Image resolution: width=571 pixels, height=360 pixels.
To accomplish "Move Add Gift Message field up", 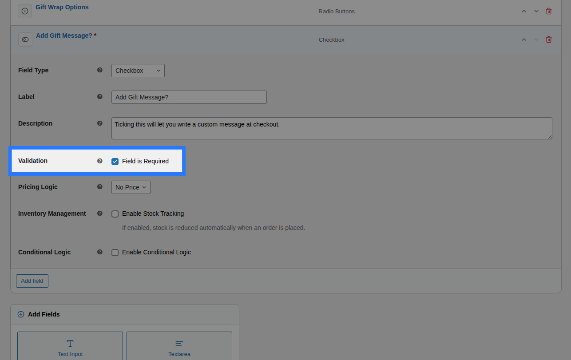I will [x=524, y=40].
